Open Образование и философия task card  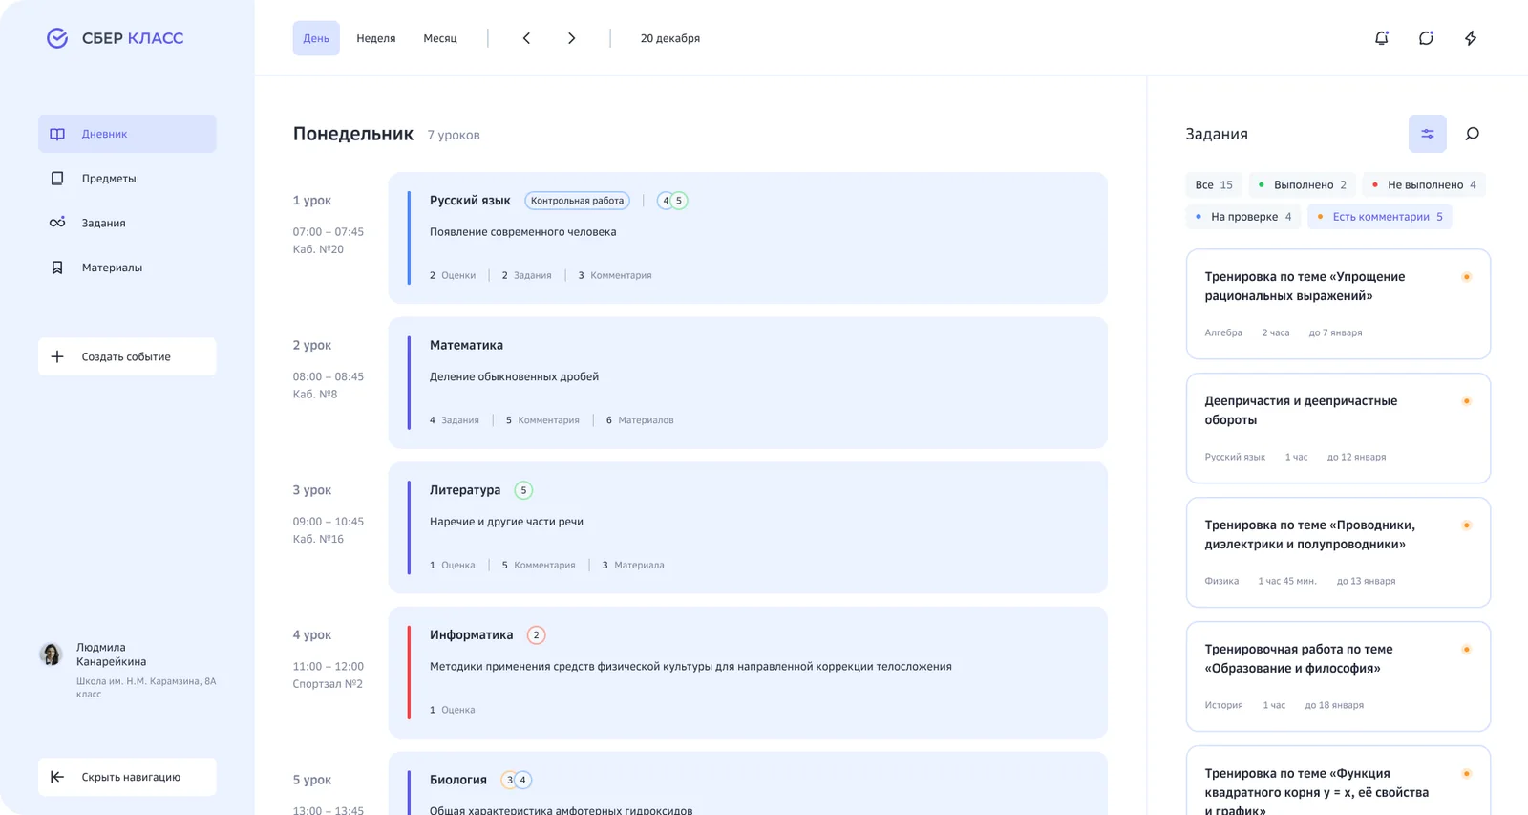(x=1338, y=676)
